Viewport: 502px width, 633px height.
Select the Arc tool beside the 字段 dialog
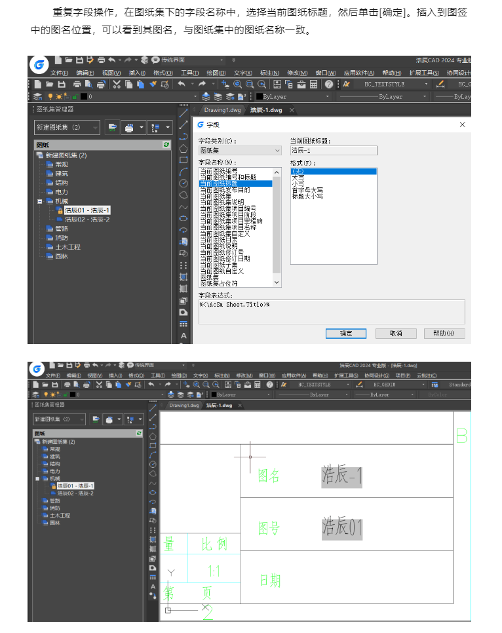point(183,172)
